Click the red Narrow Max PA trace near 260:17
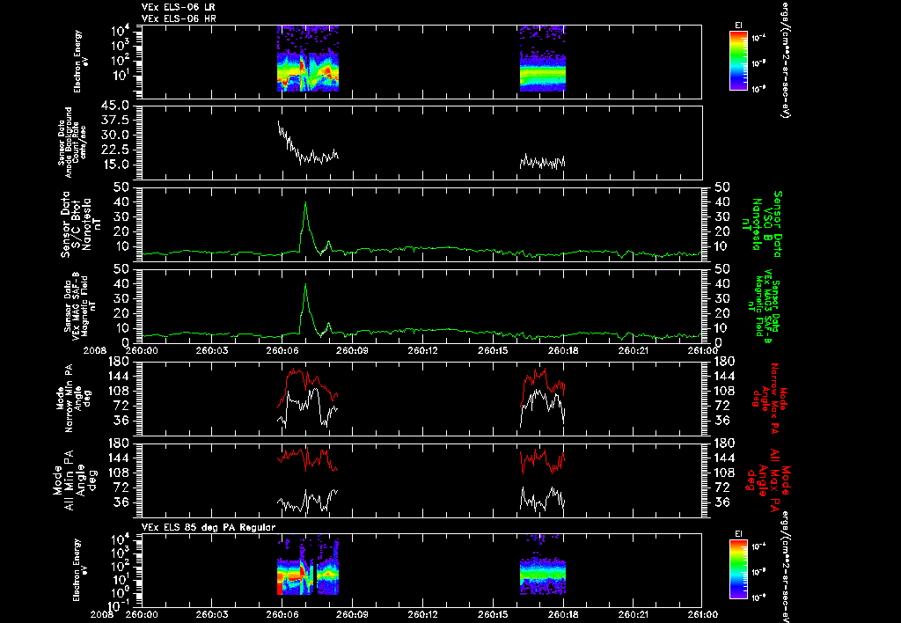The image size is (901, 623). pyautogui.click(x=543, y=380)
